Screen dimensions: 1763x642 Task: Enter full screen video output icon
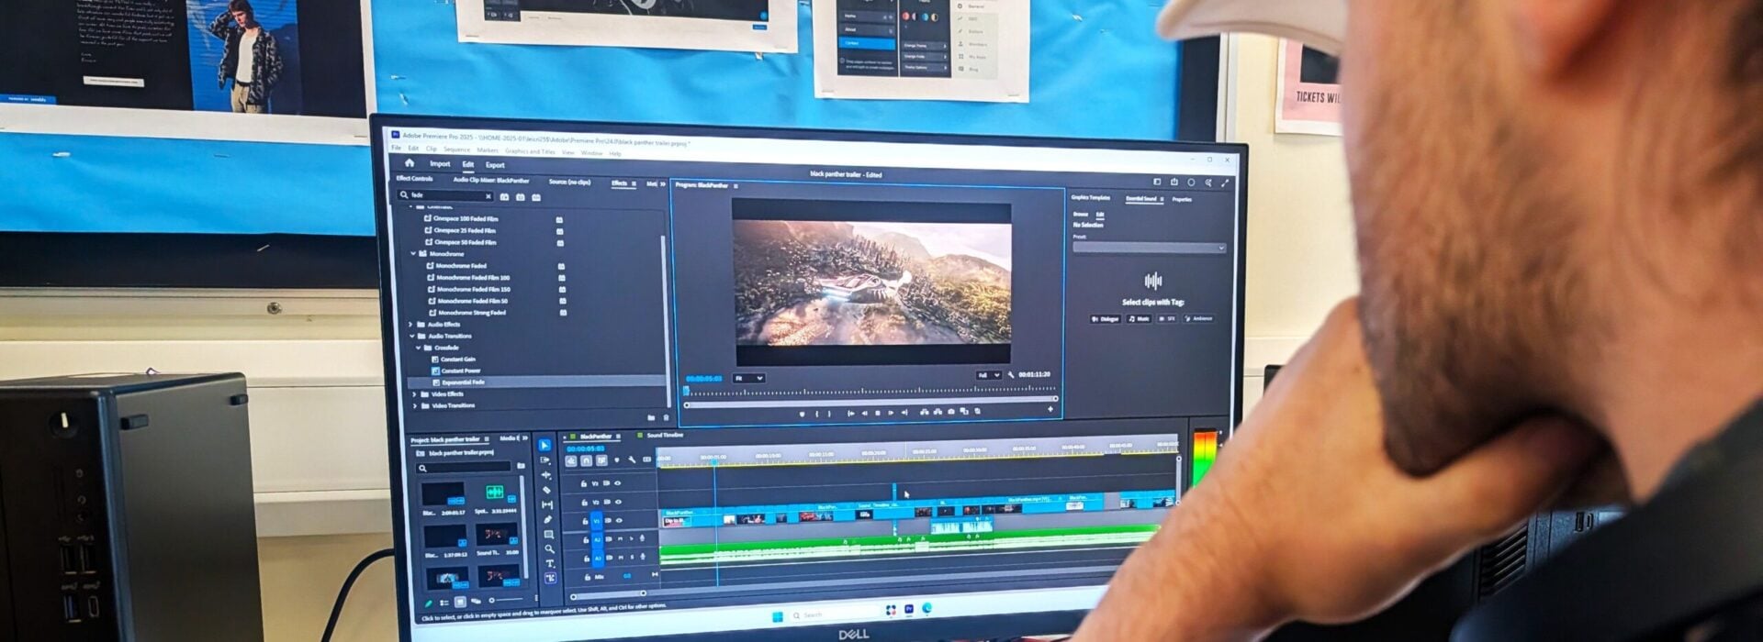[x=1225, y=183]
